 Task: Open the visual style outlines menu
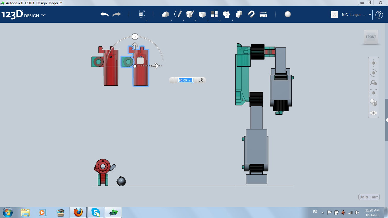[x=374, y=103]
